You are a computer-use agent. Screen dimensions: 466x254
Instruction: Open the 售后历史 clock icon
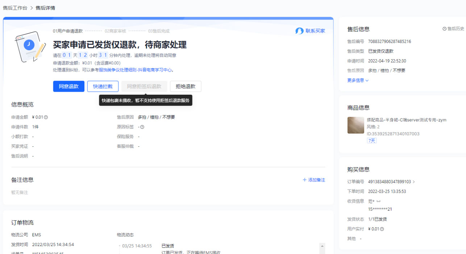click(x=445, y=29)
